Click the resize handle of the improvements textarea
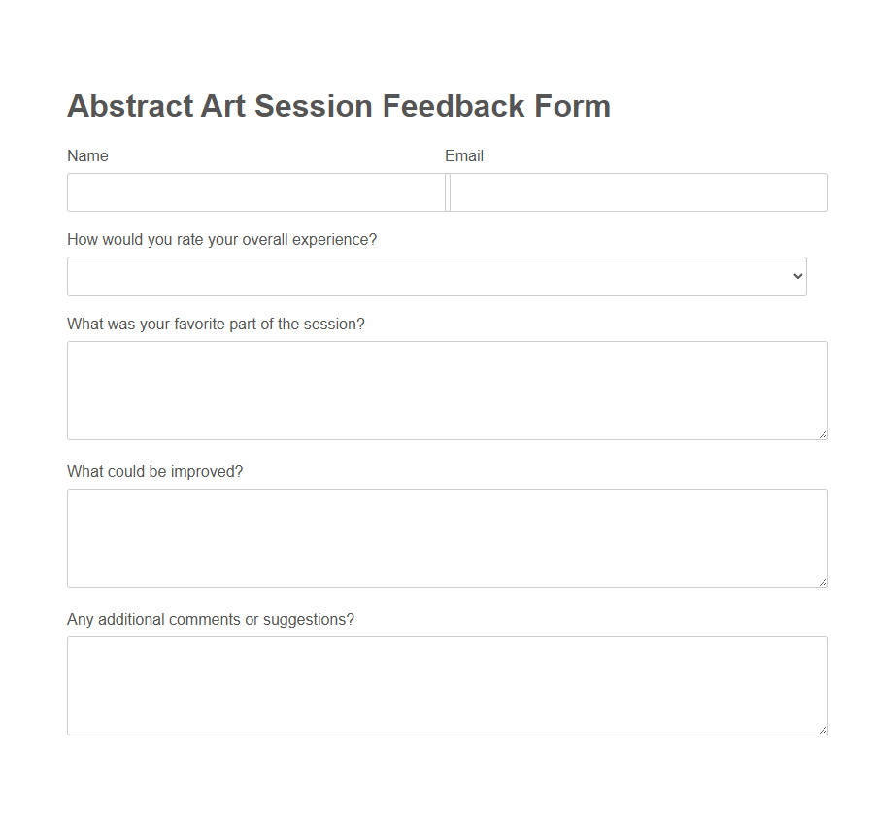The image size is (874, 821). tap(824, 582)
